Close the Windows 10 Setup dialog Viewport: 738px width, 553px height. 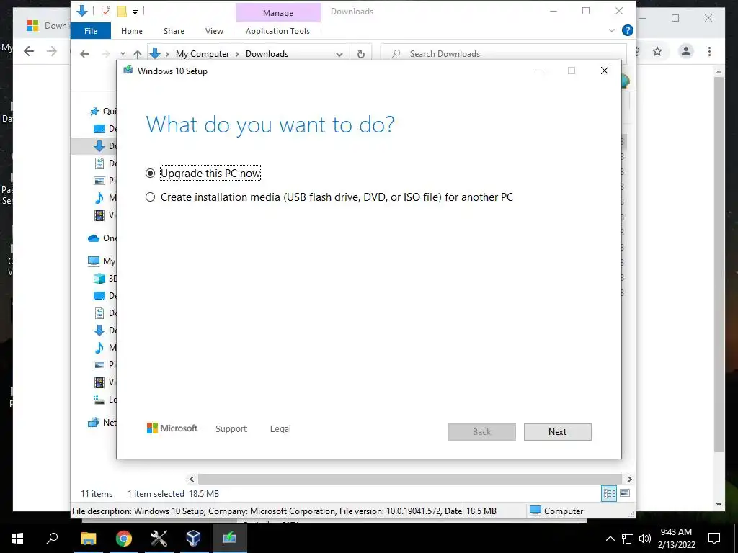(x=605, y=71)
